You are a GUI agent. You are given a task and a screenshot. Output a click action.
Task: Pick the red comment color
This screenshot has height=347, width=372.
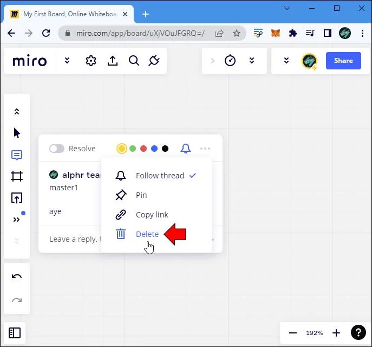pyautogui.click(x=143, y=149)
